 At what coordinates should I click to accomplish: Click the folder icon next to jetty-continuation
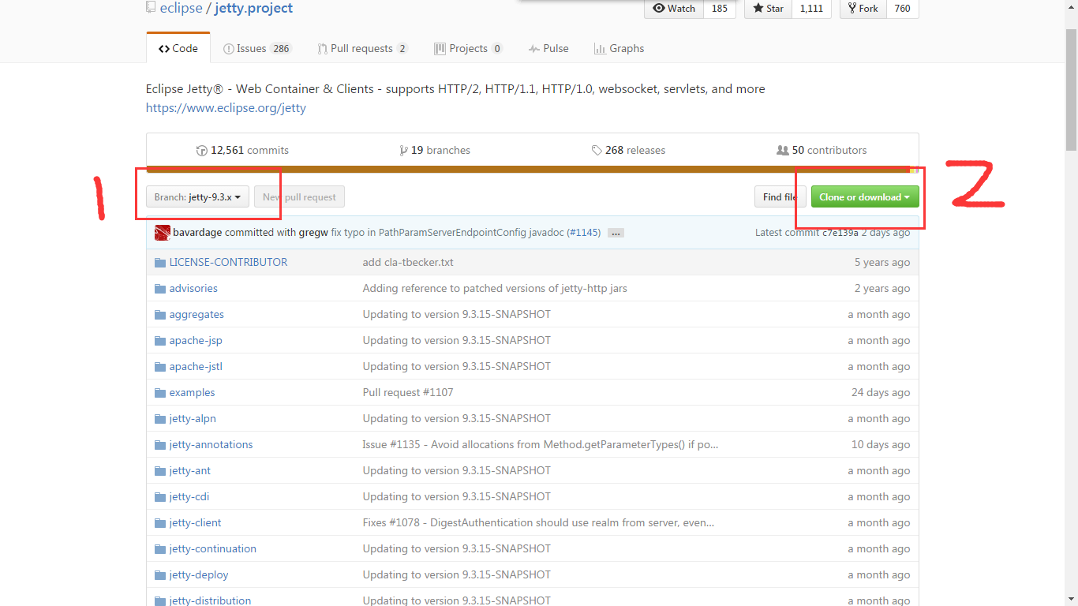click(x=160, y=549)
